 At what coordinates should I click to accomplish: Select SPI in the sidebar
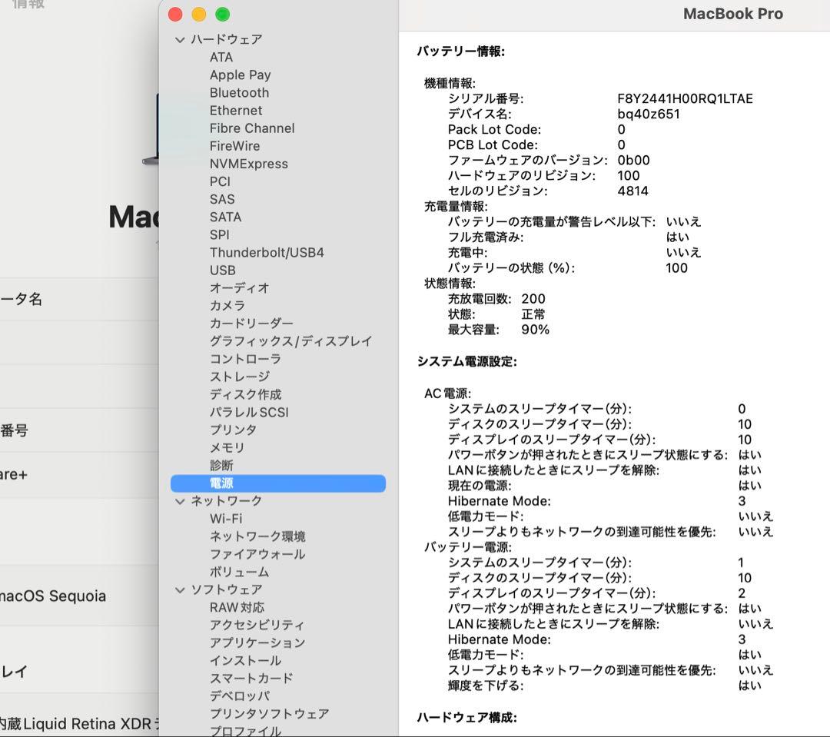220,234
